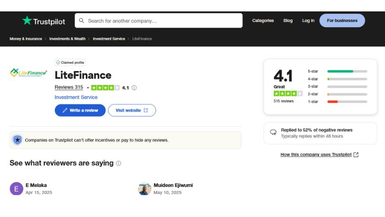Click the Great rating label
This screenshot has width=385, height=217.
[x=279, y=87]
